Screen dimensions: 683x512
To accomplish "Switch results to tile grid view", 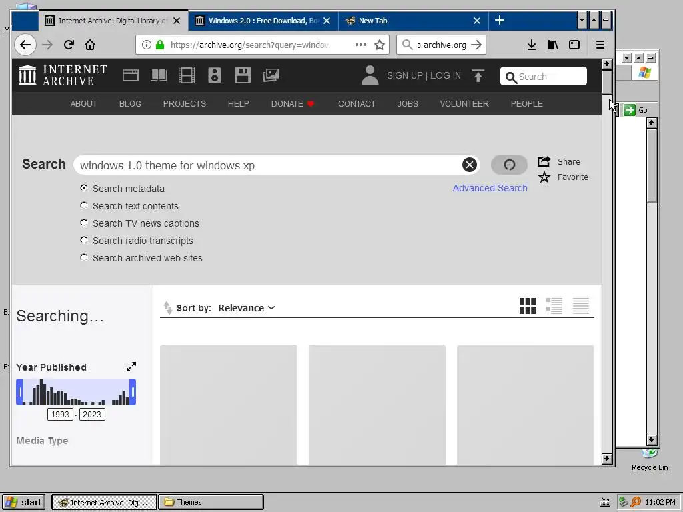I will coord(528,306).
